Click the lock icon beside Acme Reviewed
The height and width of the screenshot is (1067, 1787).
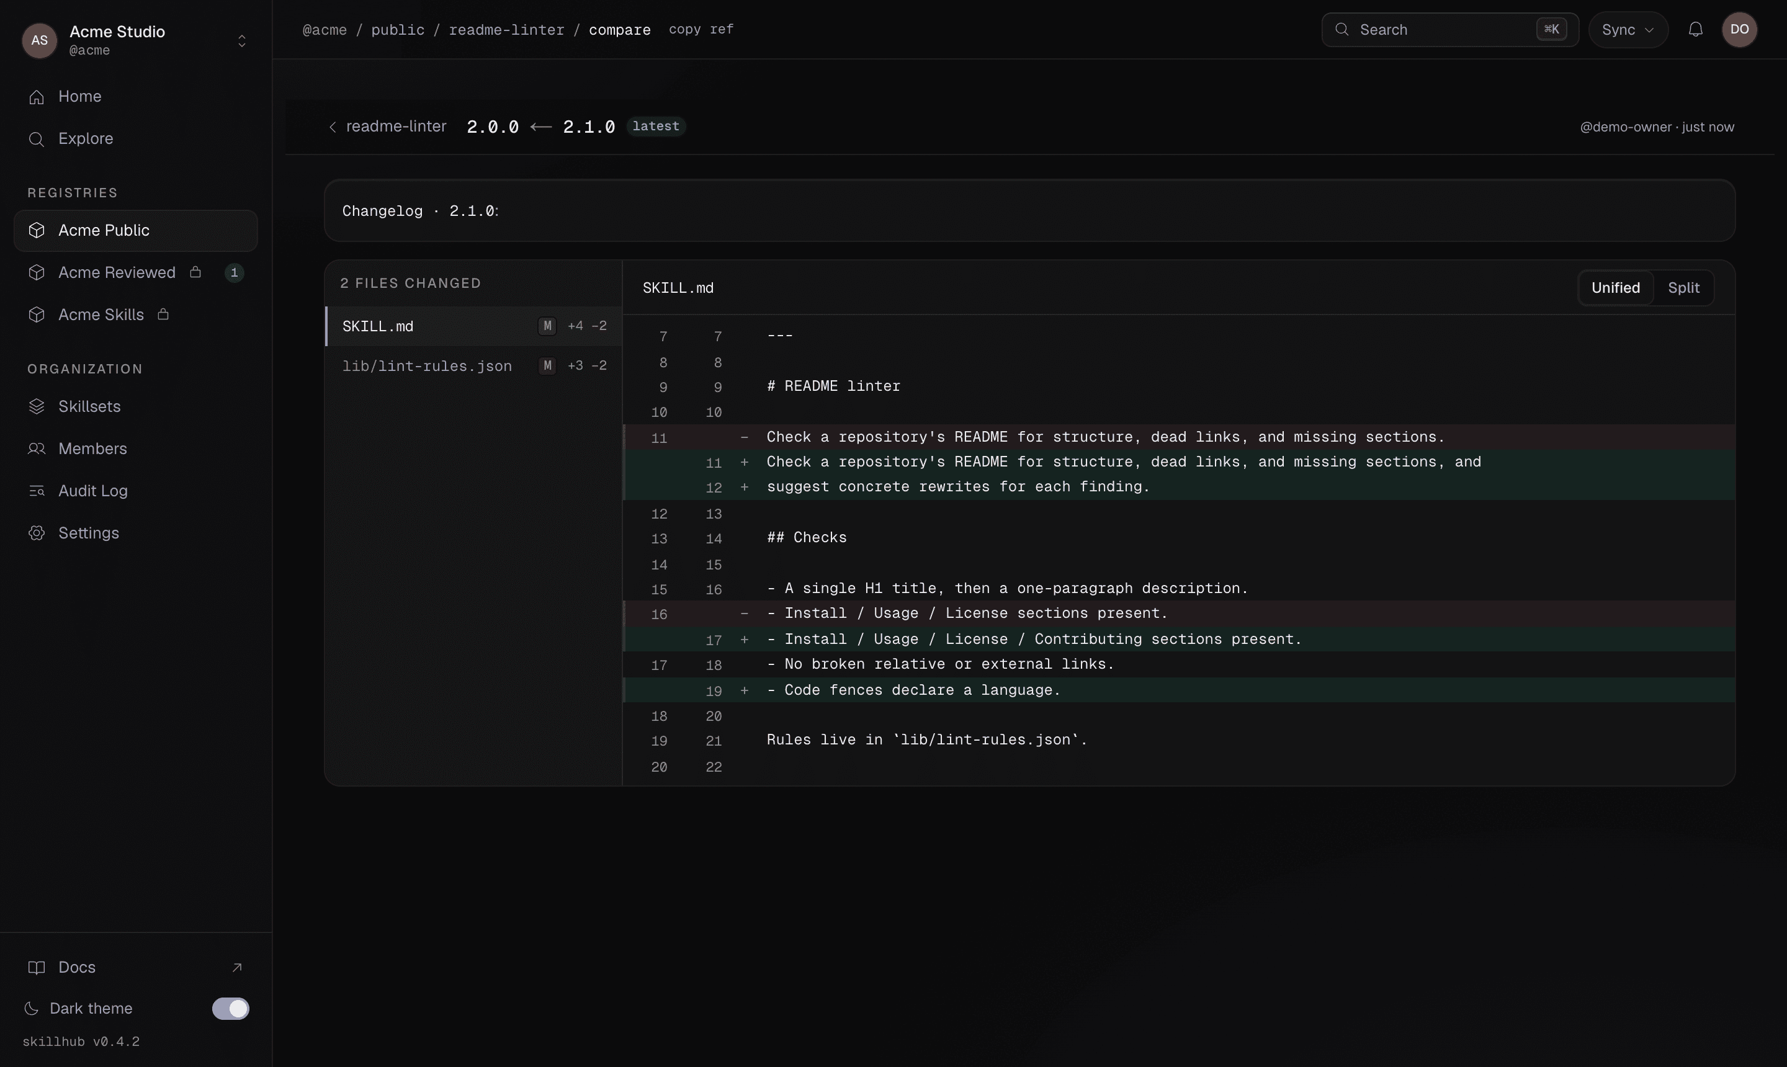coord(195,272)
